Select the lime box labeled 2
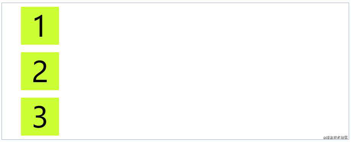This screenshot has width=351, height=142. (x=40, y=71)
